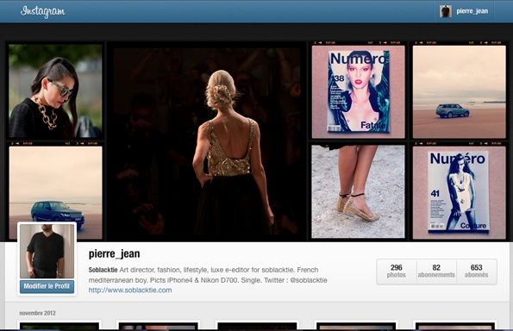Click the pierre_jean profile name heading
Screen dimensions: 513x331
114,253
